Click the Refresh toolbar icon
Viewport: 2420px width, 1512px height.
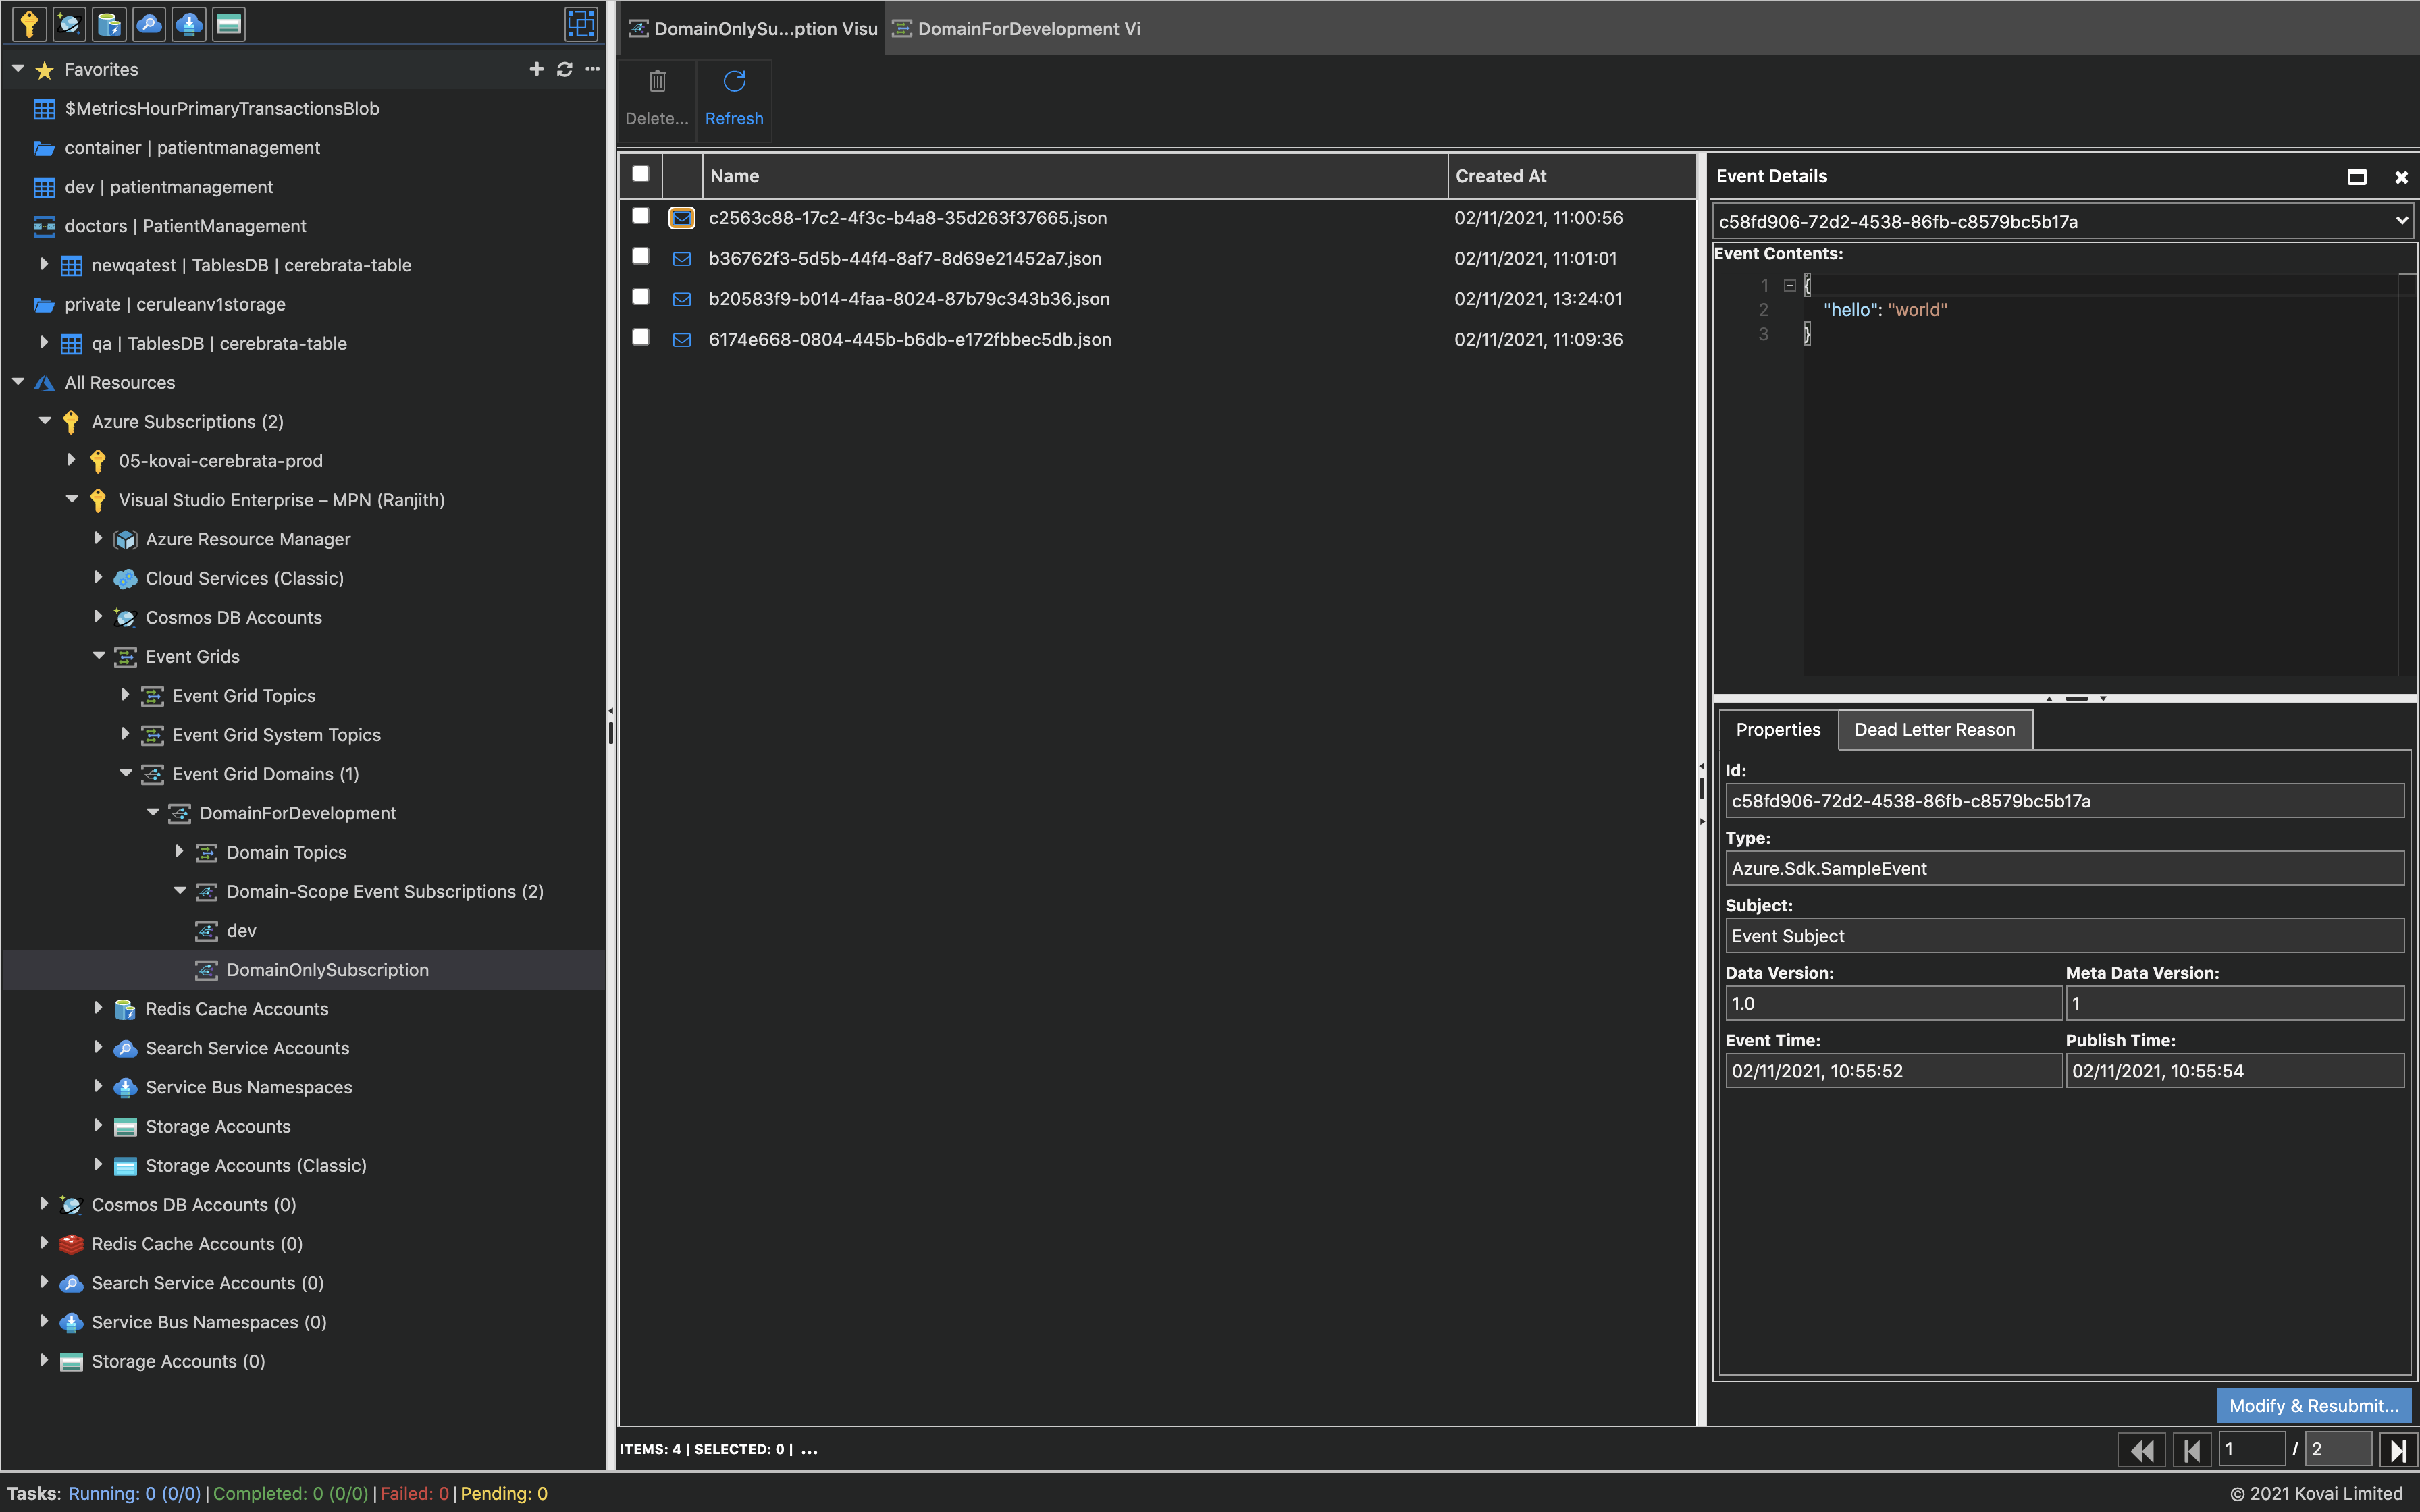click(734, 81)
